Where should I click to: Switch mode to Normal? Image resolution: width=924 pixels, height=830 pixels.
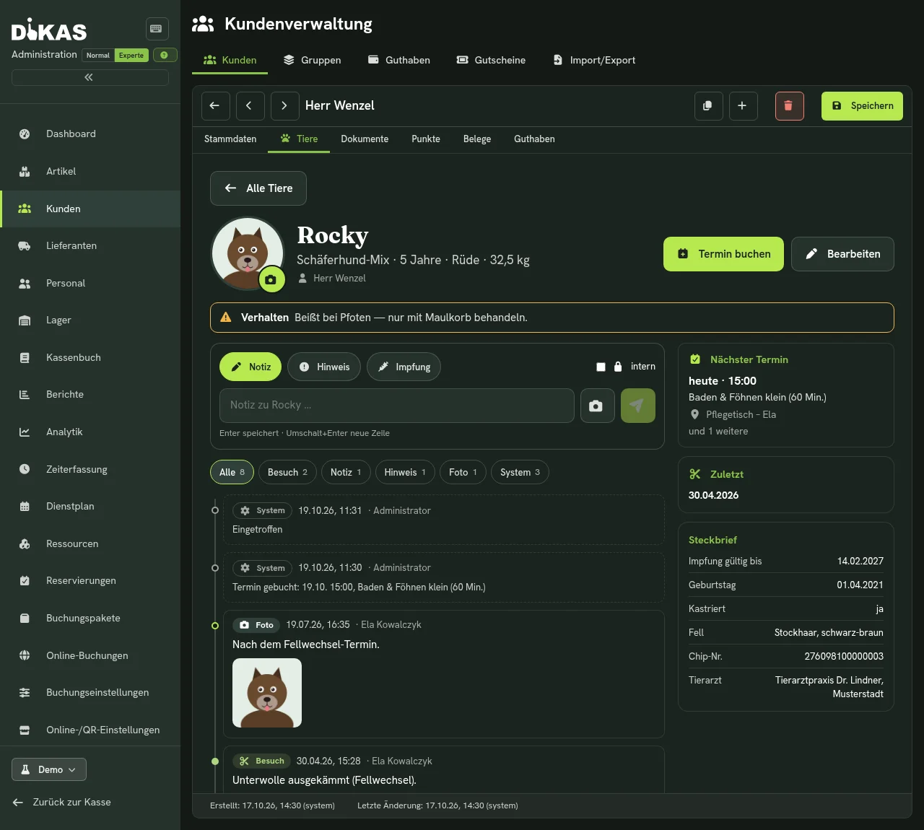98,56
